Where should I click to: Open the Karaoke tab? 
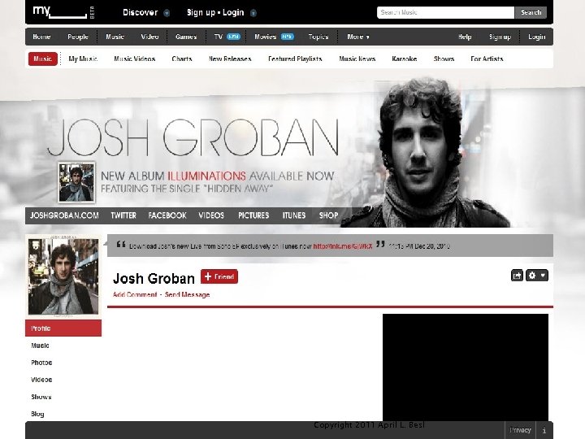[x=404, y=59]
